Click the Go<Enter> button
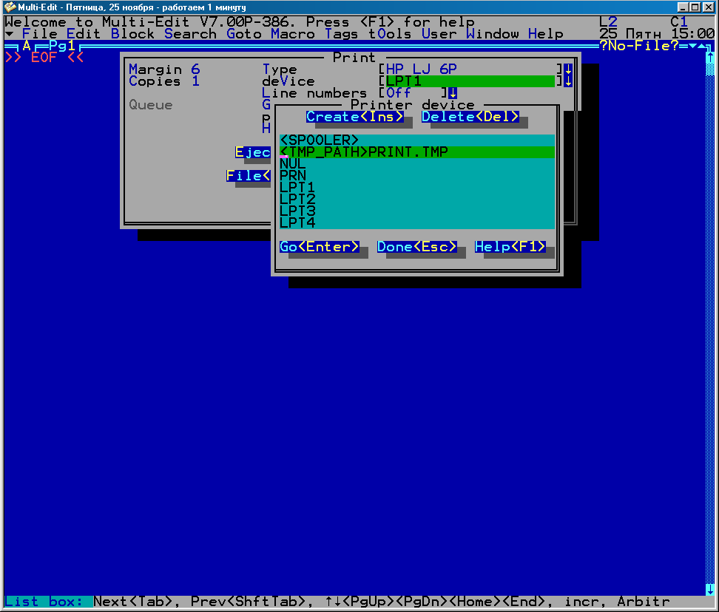The width and height of the screenshot is (719, 612). [320, 247]
